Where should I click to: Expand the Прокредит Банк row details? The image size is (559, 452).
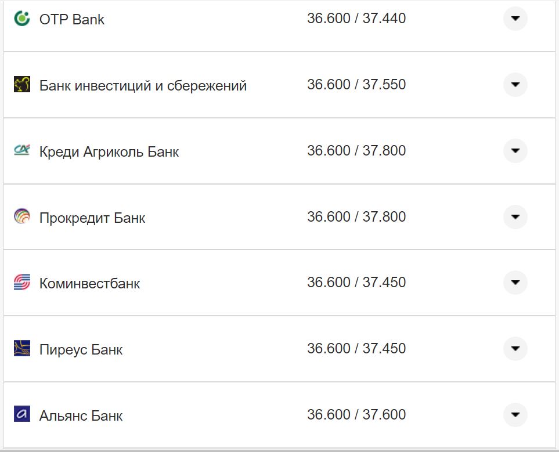tap(515, 216)
